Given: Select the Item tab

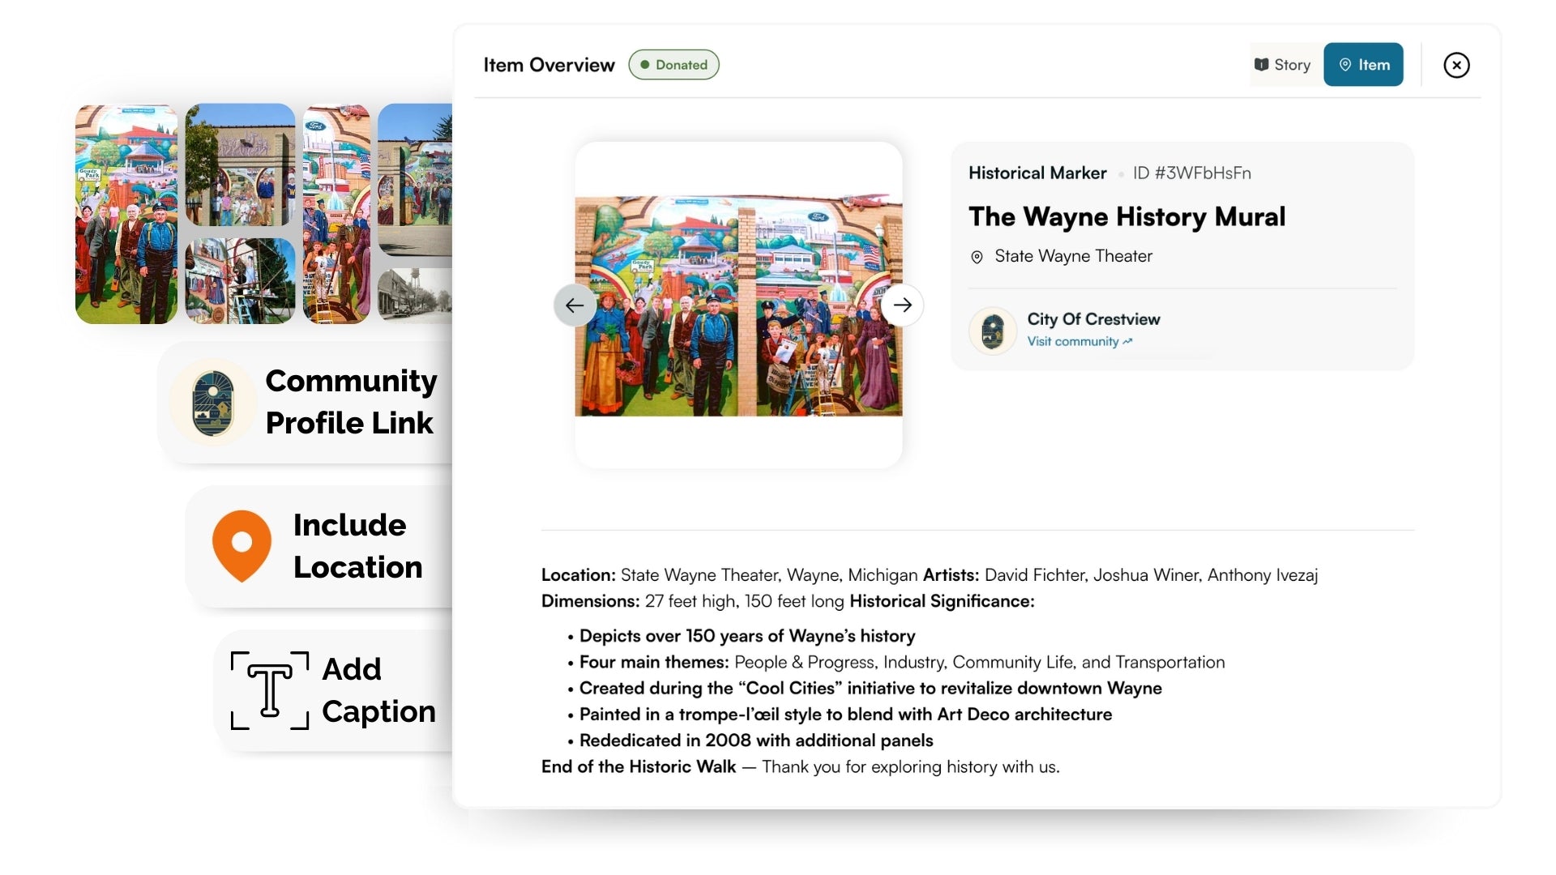Looking at the screenshot, I should coord(1363,65).
